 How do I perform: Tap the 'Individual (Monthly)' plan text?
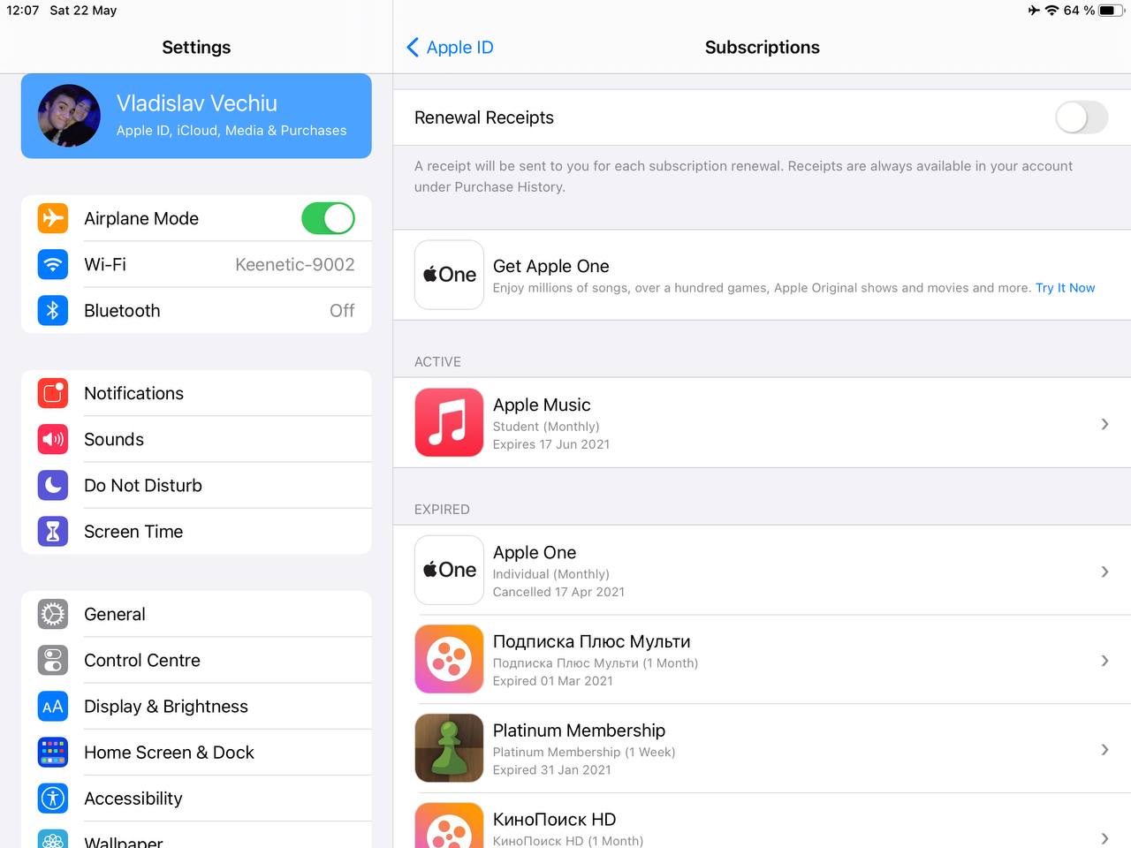click(550, 574)
